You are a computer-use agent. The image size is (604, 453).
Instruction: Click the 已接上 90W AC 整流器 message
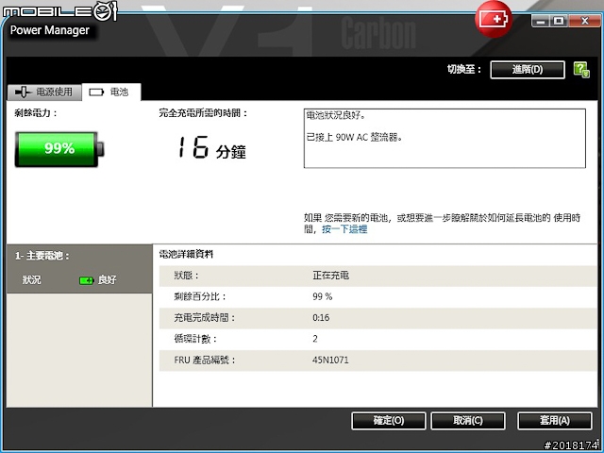coord(354,138)
